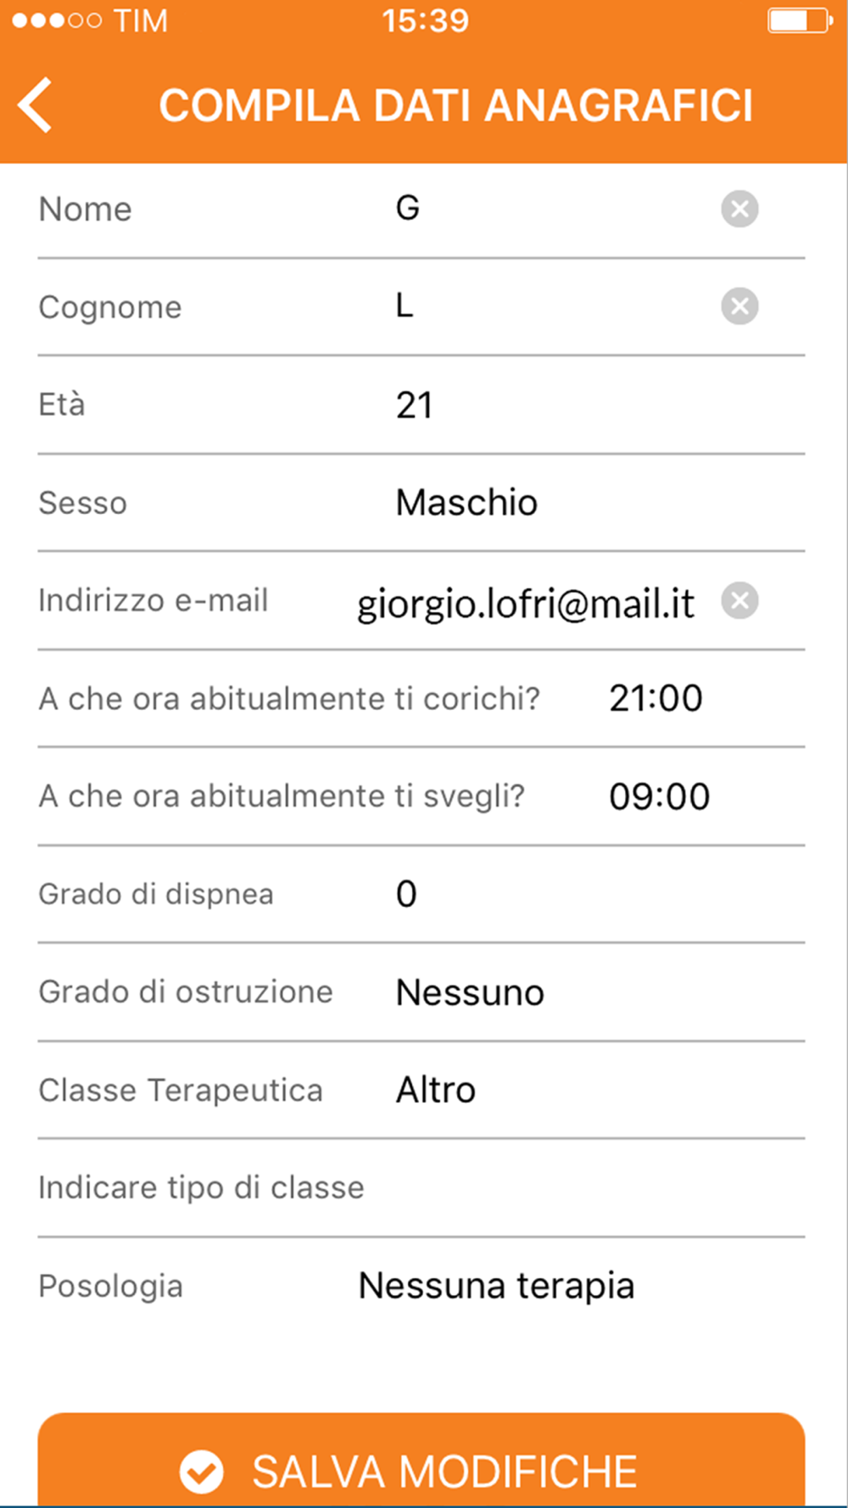Tap the checkmark icon on Salva Modifiche

point(202,1472)
